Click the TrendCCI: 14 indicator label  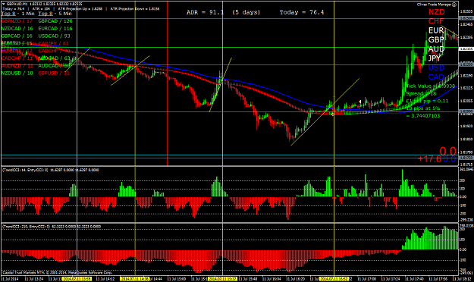51,170
